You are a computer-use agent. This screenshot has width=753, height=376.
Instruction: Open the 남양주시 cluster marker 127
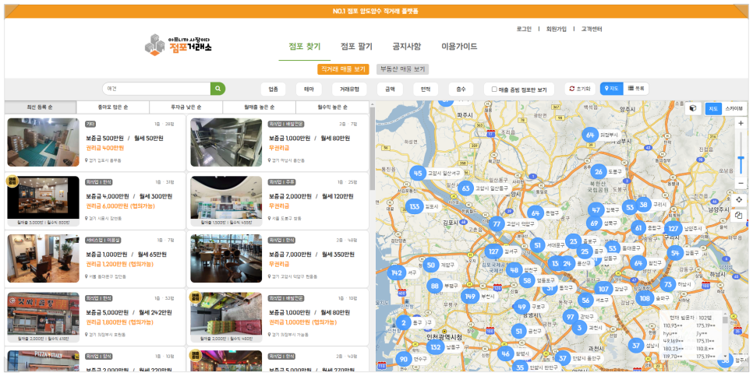click(x=673, y=229)
